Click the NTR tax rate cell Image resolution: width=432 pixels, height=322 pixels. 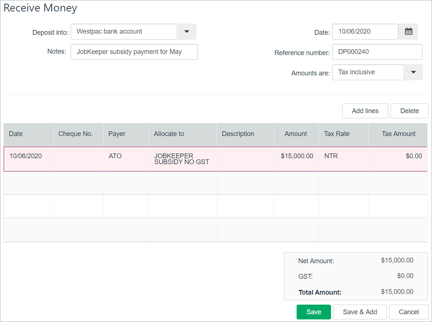tap(344, 159)
